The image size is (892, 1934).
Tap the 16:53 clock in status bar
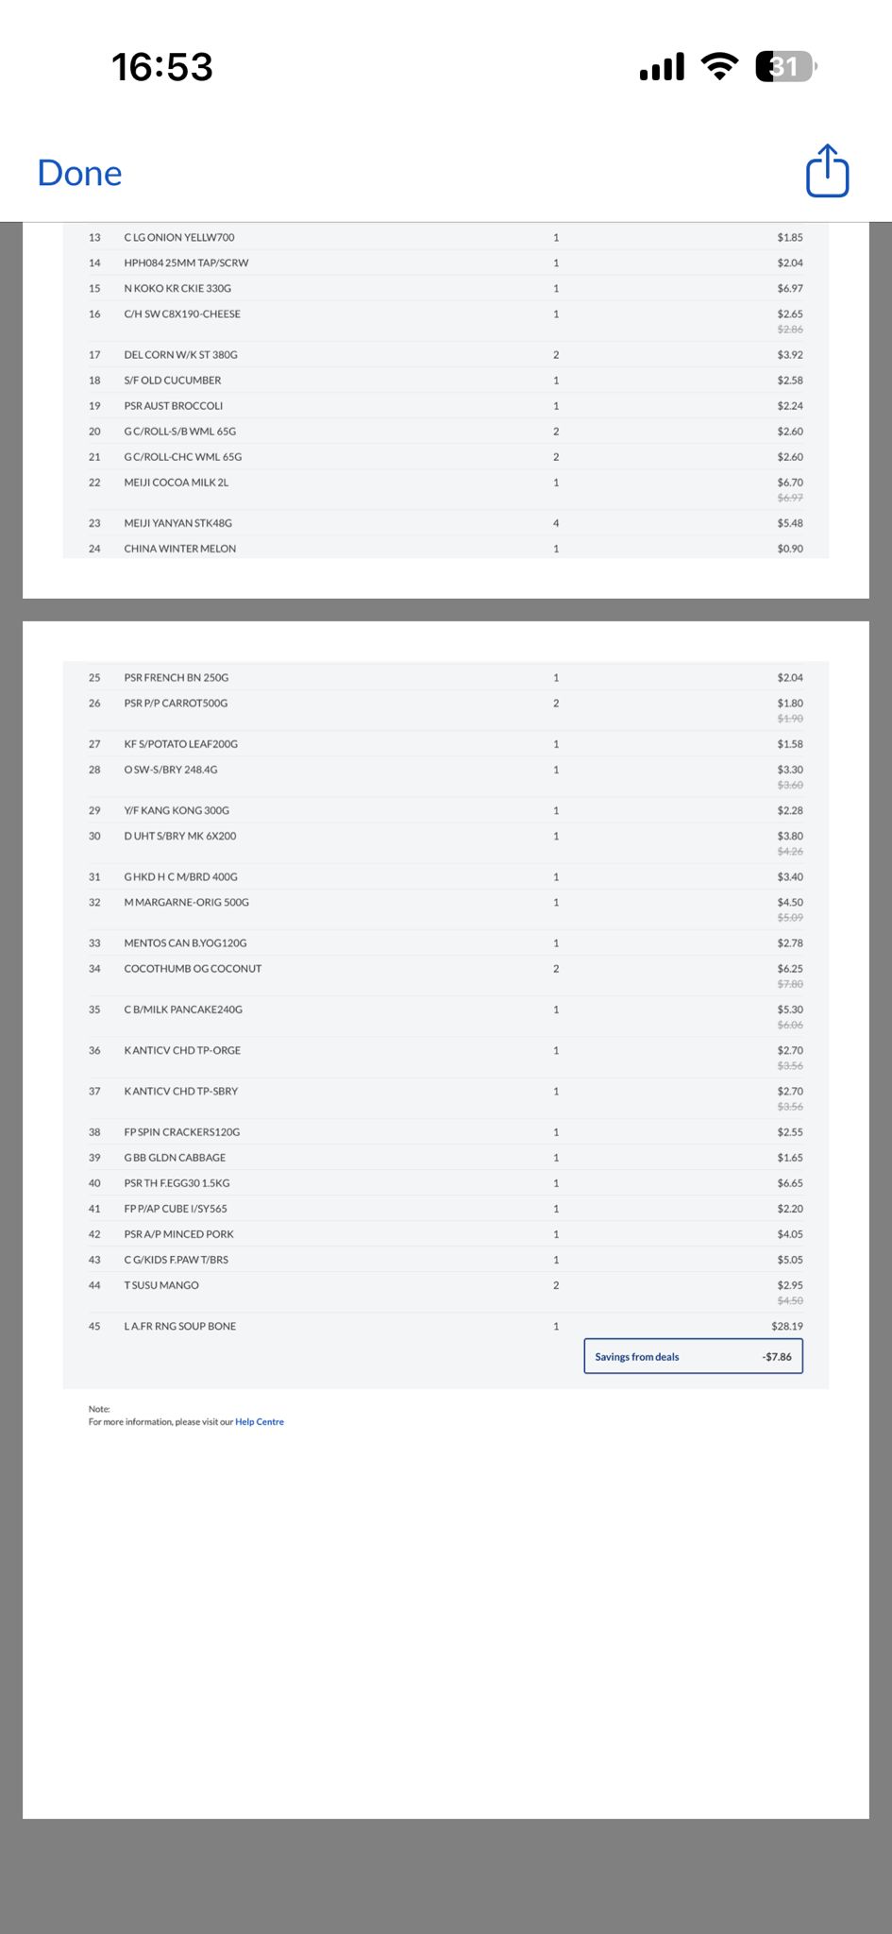click(162, 67)
